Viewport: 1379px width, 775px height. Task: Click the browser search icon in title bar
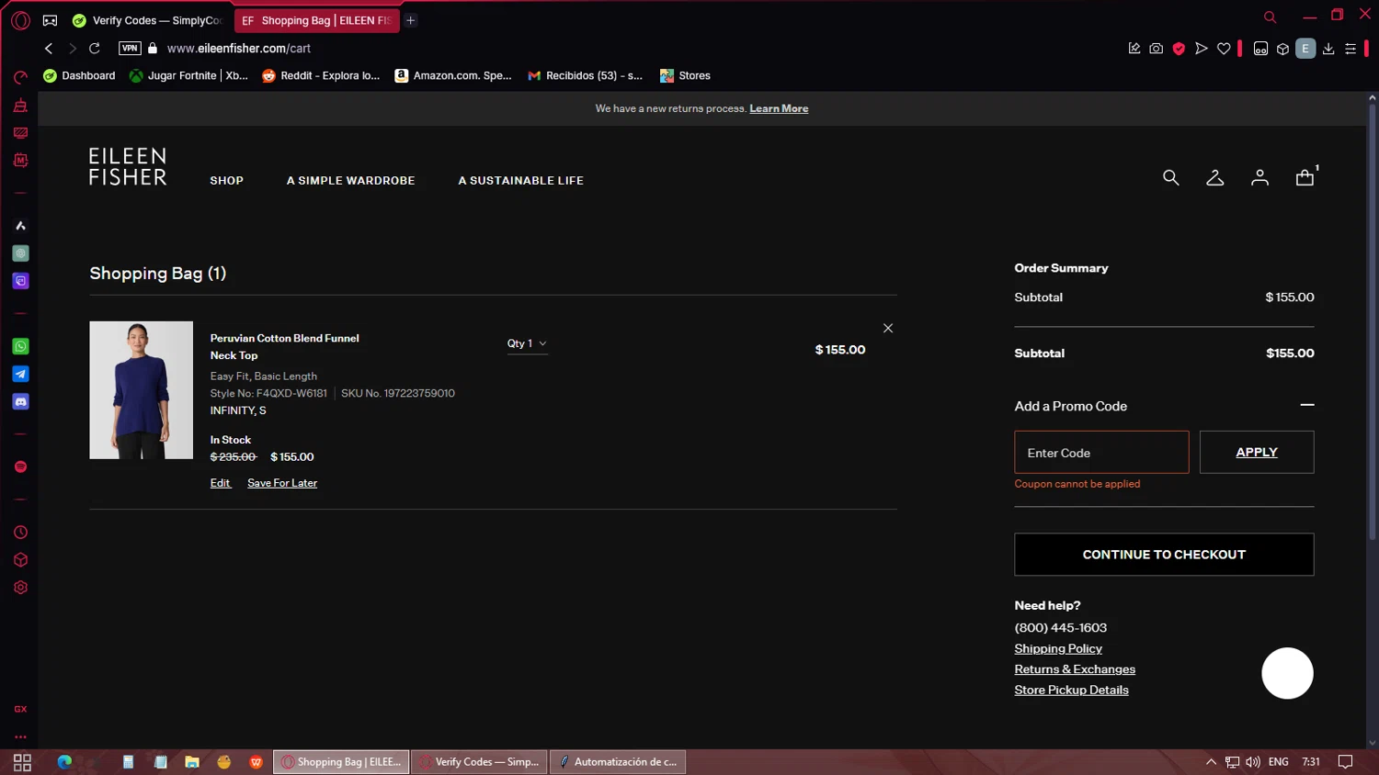(1270, 17)
